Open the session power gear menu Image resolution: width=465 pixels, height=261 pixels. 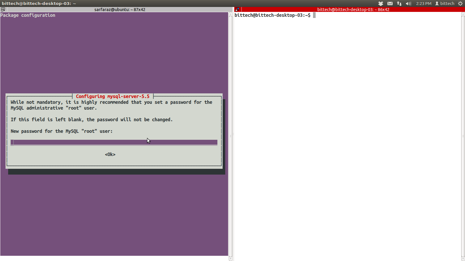pos(460,3)
